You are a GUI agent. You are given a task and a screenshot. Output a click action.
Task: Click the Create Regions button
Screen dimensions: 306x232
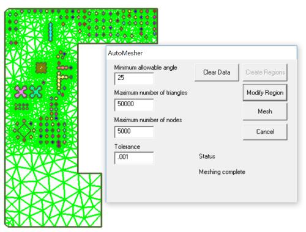pos(265,73)
